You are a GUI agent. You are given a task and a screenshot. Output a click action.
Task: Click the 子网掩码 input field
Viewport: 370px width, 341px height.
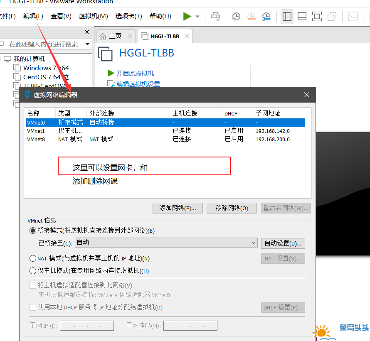click(190, 326)
